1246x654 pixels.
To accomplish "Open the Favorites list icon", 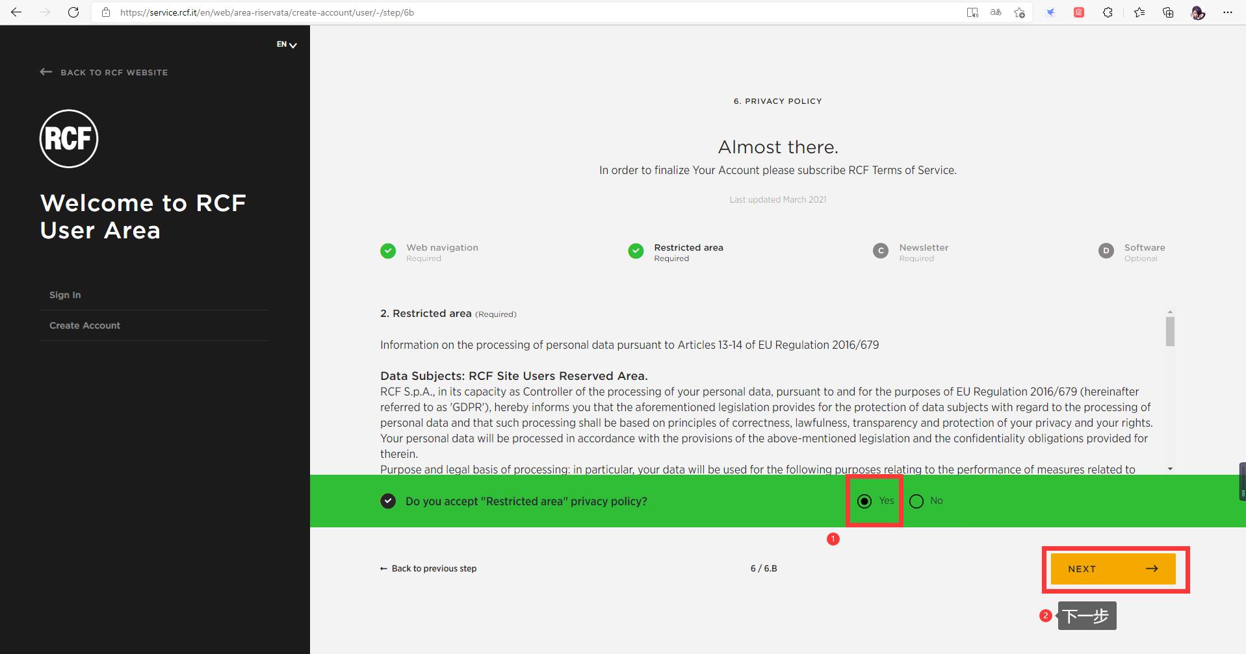I will 1139,12.
